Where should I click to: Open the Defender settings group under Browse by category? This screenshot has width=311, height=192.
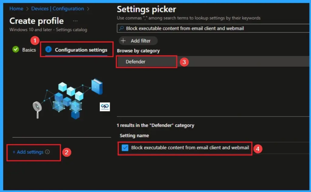coord(147,62)
